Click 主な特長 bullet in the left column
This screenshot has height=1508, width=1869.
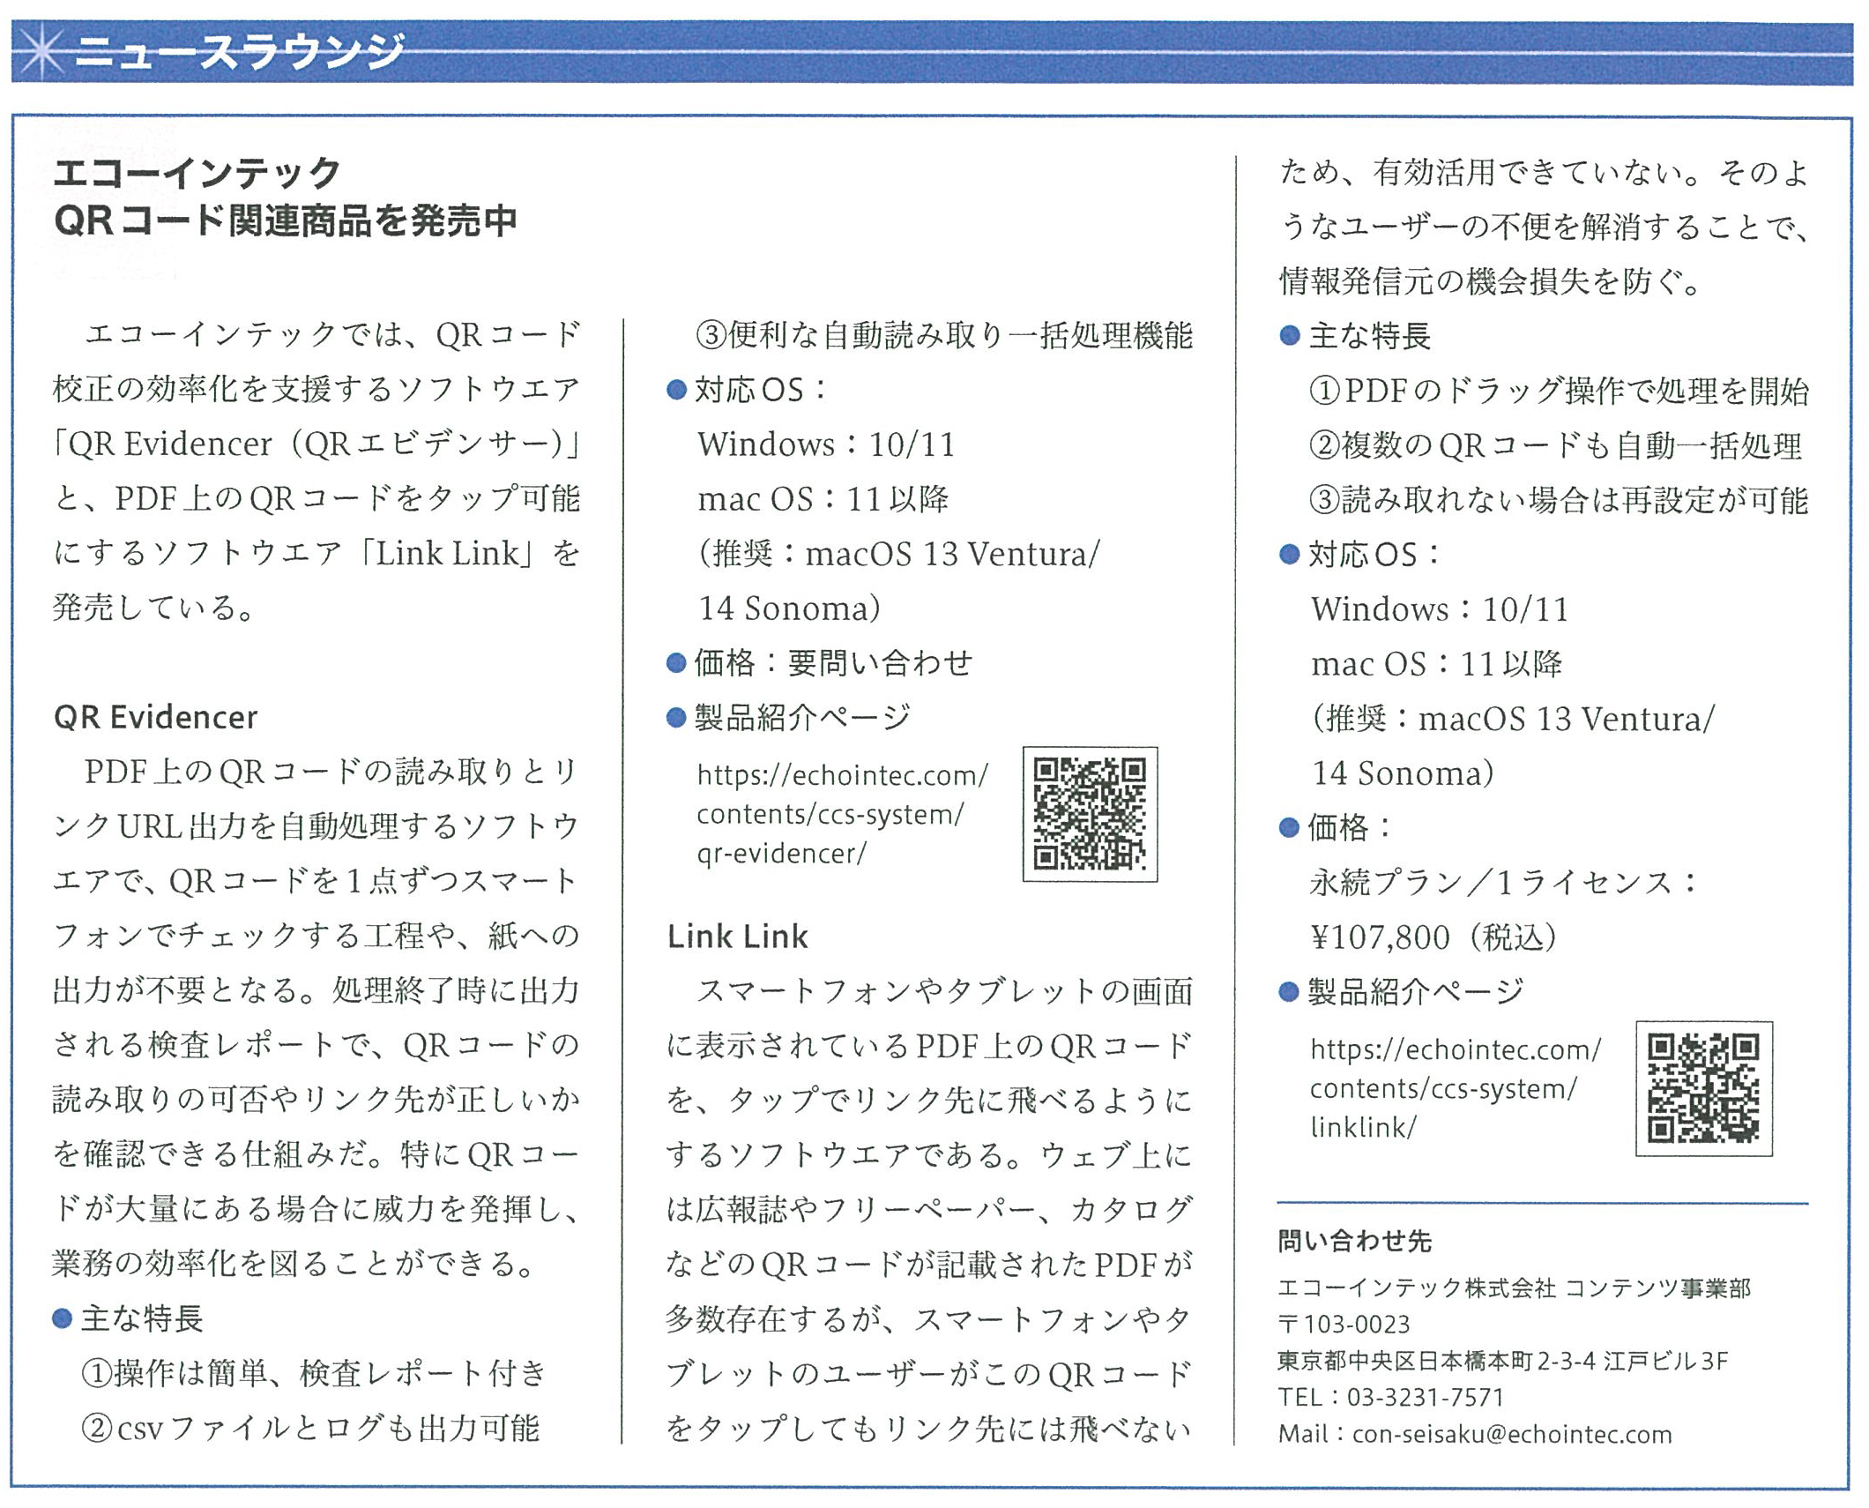tap(129, 1318)
